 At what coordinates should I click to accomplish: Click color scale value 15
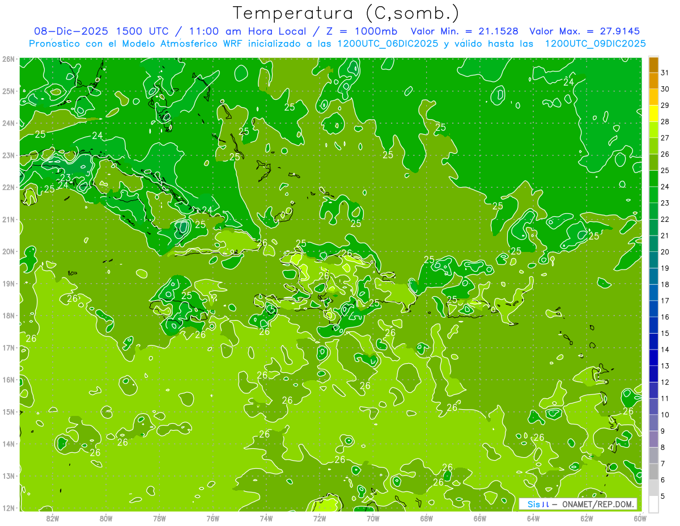[x=665, y=333]
